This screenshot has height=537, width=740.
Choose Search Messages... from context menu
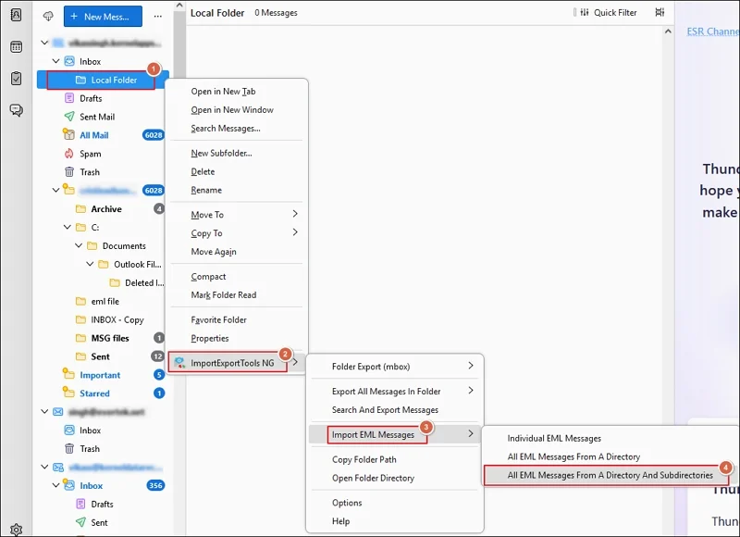coord(226,129)
